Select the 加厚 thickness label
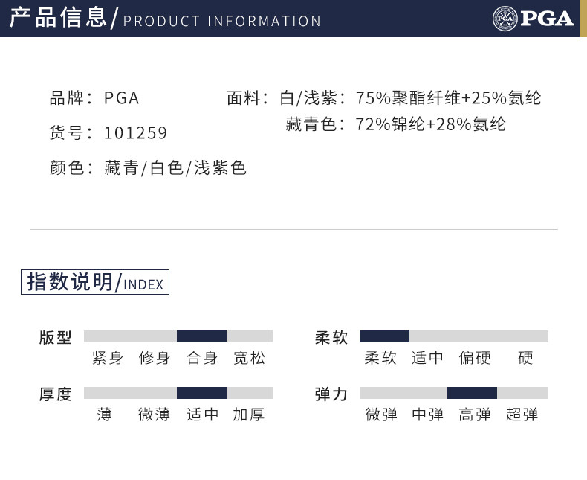This screenshot has width=587, height=480. pos(249,415)
